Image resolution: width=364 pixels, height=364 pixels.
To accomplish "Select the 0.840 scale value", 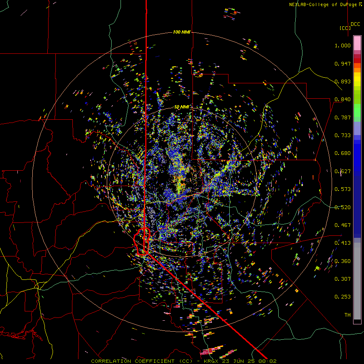I will [343, 99].
